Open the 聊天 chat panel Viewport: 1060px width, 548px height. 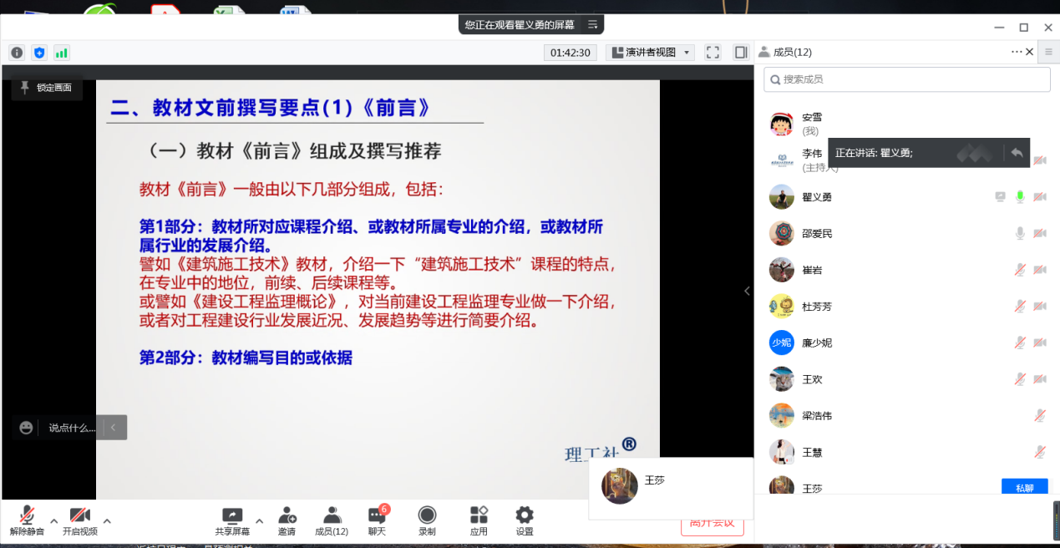pos(377,520)
